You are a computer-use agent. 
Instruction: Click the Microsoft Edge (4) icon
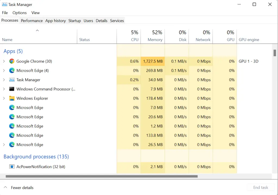point(12,70)
